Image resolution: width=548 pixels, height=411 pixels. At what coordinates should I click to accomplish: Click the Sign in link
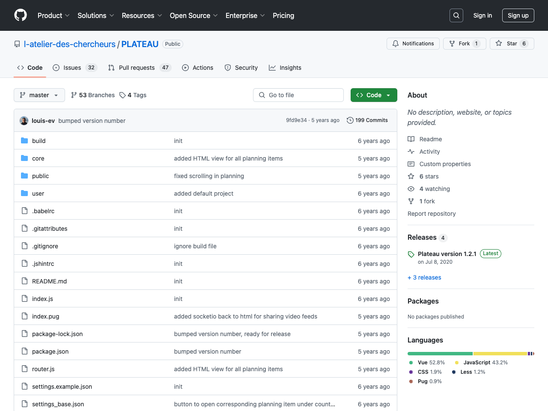click(482, 15)
